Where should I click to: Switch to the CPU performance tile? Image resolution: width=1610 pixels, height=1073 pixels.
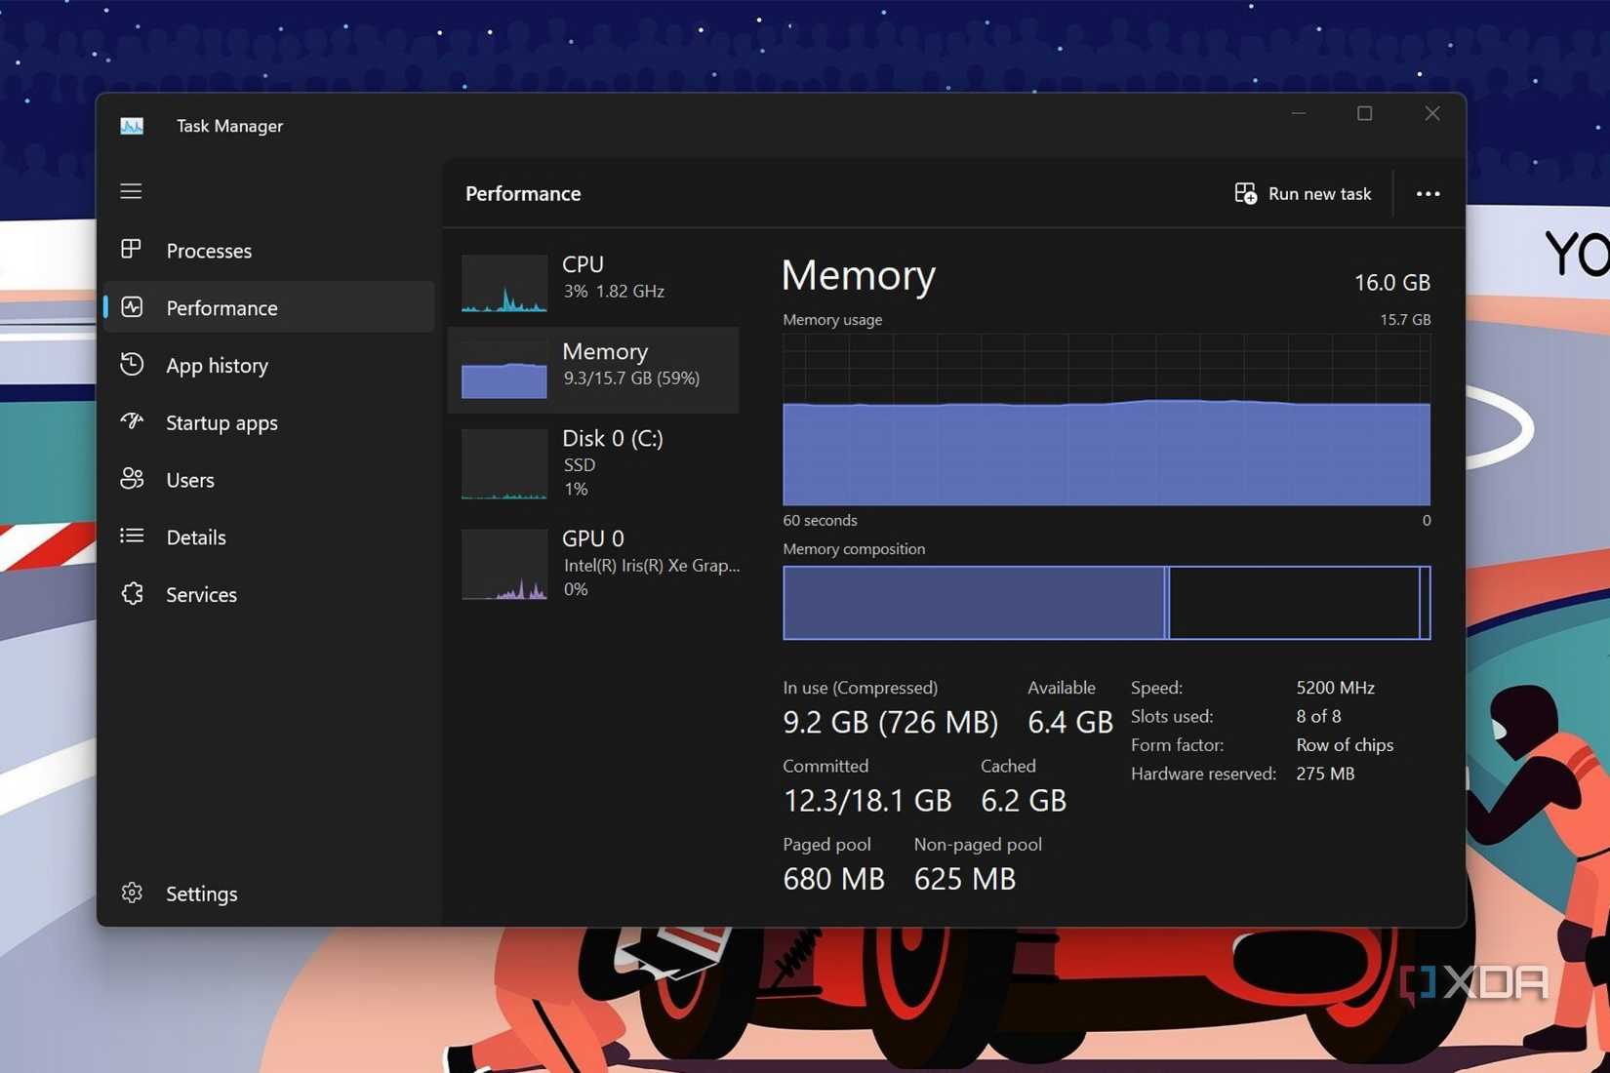[595, 281]
